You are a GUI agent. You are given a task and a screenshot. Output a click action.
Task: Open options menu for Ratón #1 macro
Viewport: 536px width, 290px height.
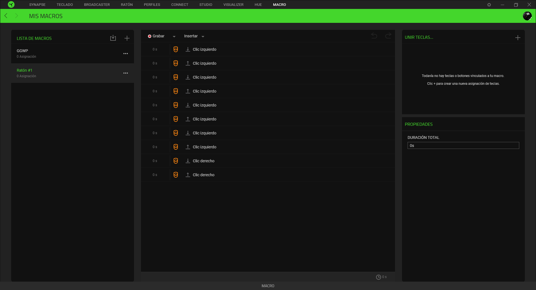[x=126, y=73]
